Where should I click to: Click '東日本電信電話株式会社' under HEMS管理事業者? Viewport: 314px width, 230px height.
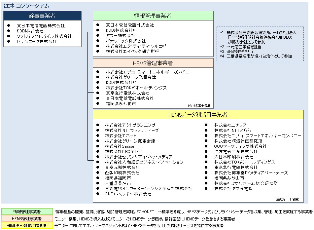tap(130, 98)
